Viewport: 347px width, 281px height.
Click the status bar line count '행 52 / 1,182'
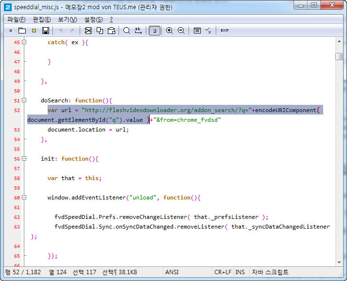click(x=23, y=272)
